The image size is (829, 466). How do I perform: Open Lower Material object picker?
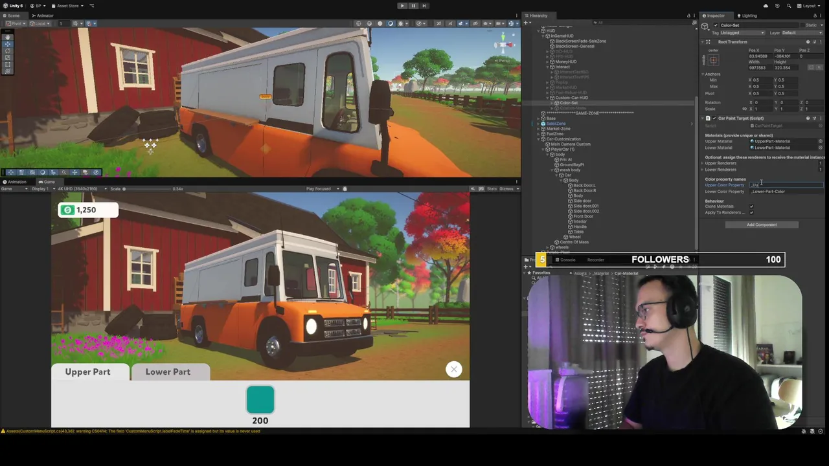pyautogui.click(x=821, y=148)
